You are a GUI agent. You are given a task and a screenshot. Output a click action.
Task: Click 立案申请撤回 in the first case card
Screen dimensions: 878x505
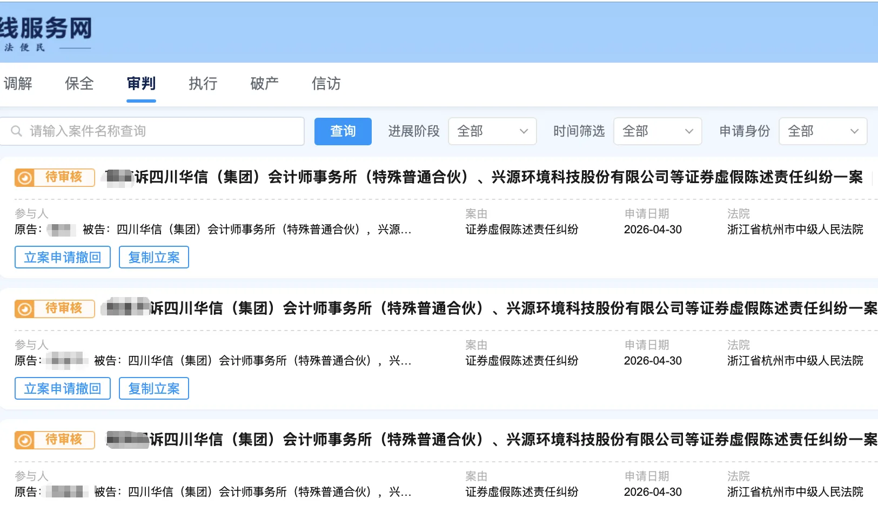click(63, 257)
